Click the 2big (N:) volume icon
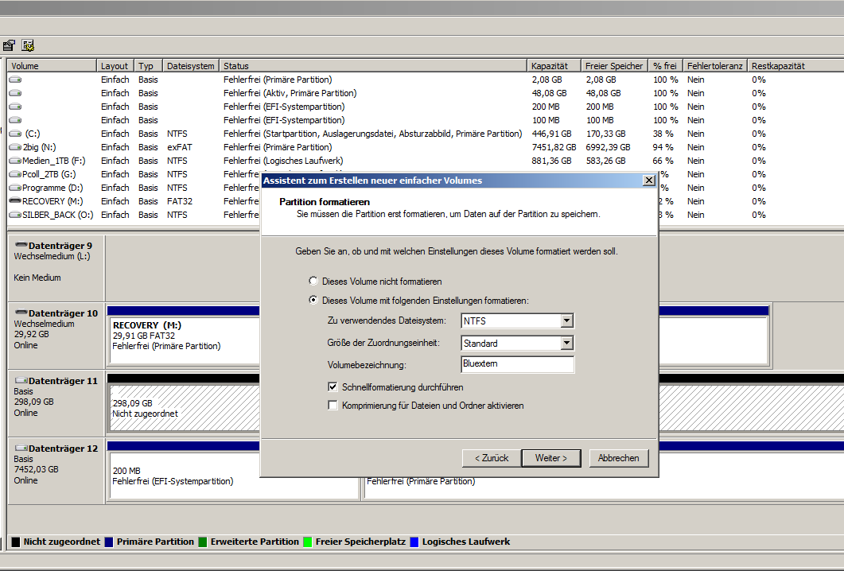844x571 pixels. tap(15, 147)
